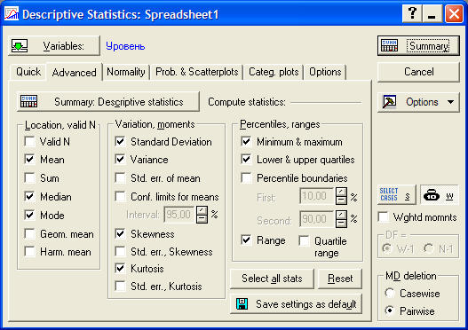Enable Conf. limits for means
468x330 pixels.
[120, 196]
